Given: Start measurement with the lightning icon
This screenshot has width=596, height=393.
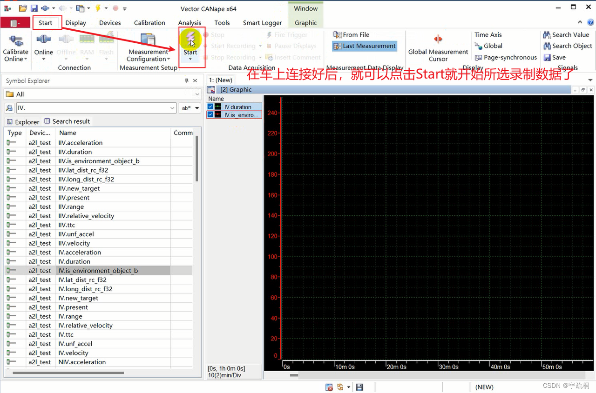Looking at the screenshot, I should [x=190, y=39].
